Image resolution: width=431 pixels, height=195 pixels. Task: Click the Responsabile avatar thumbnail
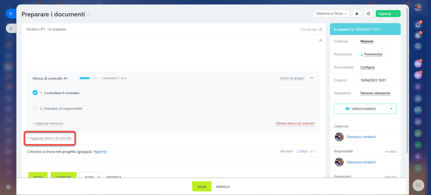pyautogui.click(x=339, y=162)
